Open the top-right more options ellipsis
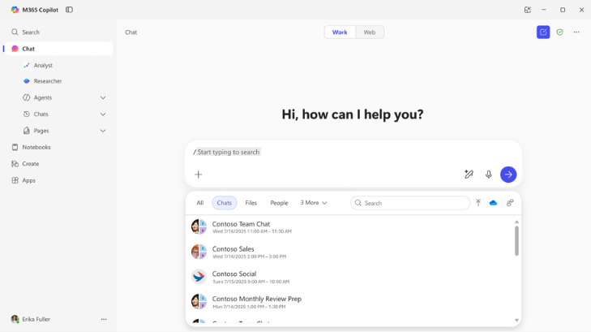 (576, 32)
